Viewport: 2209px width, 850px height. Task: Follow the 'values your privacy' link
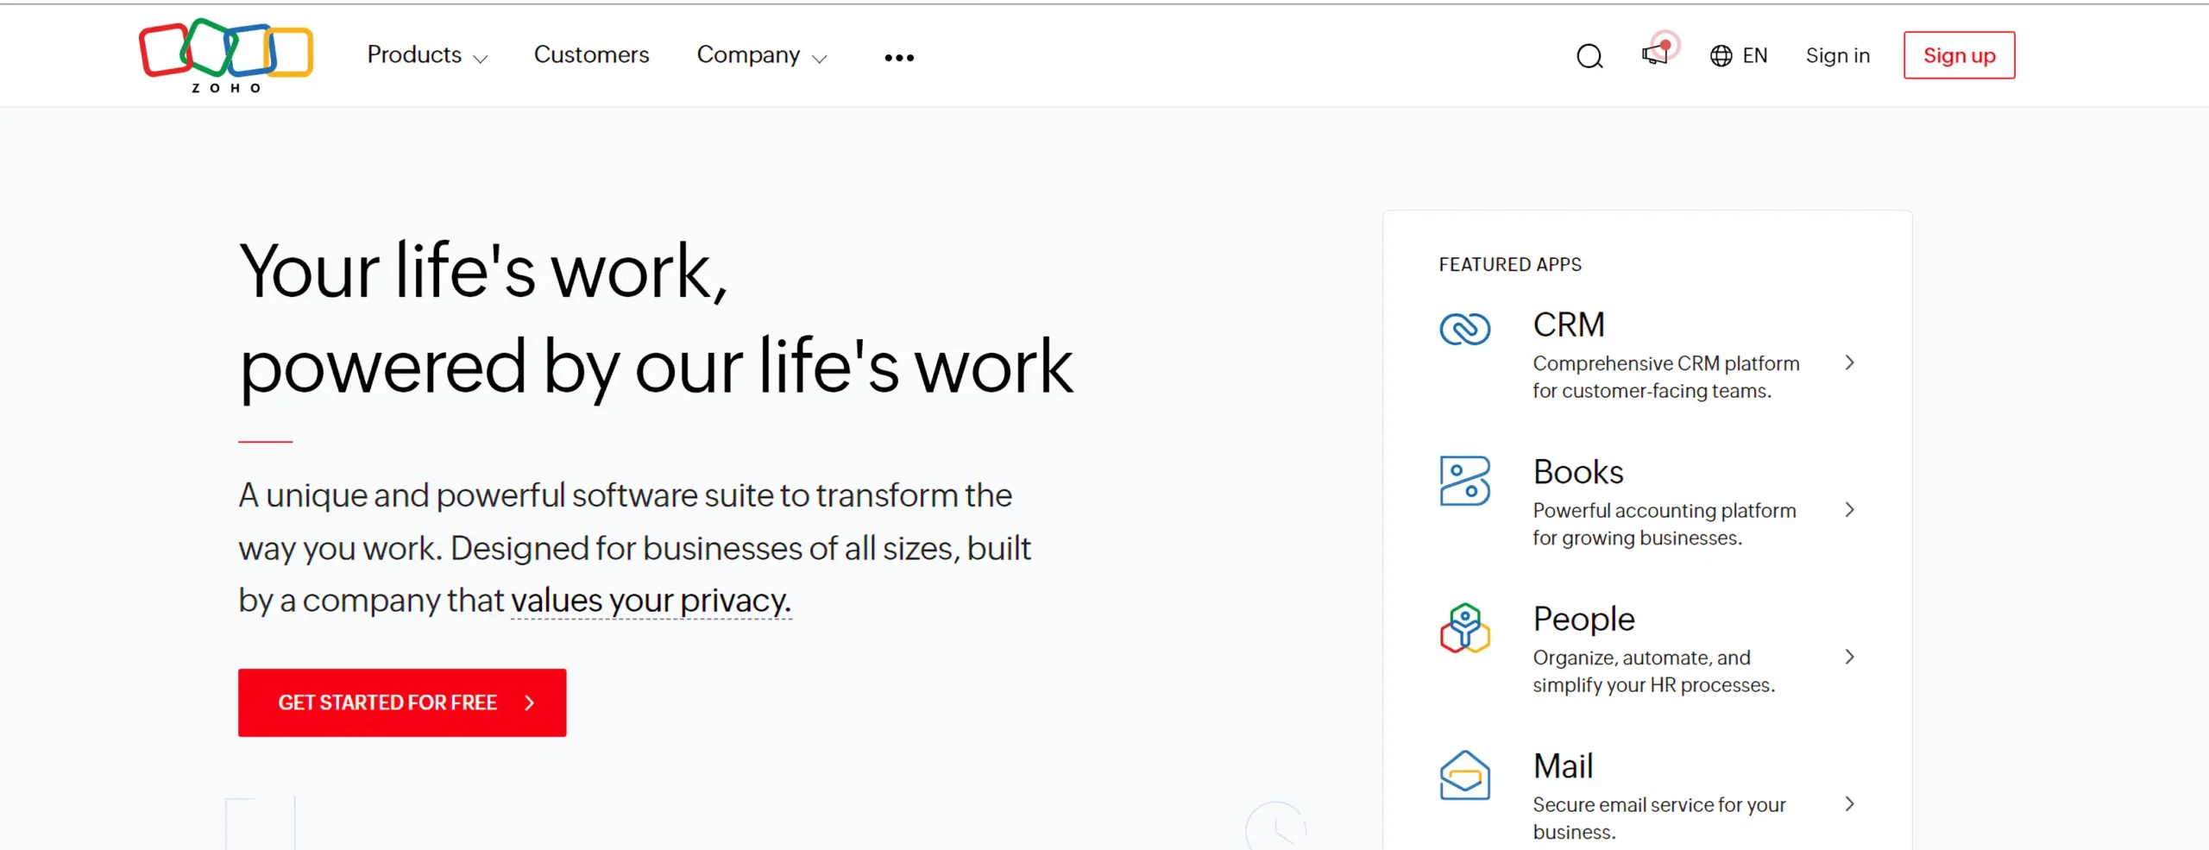pyautogui.click(x=651, y=601)
